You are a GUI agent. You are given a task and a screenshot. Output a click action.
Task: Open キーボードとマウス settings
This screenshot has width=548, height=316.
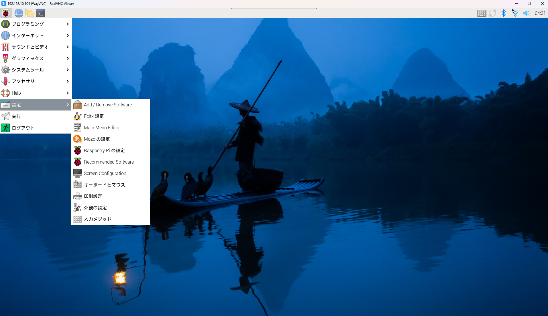coord(111,185)
